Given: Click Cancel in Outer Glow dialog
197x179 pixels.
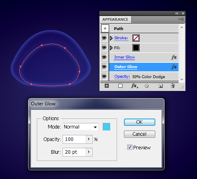Looking at the screenshot, I should click(x=140, y=134).
